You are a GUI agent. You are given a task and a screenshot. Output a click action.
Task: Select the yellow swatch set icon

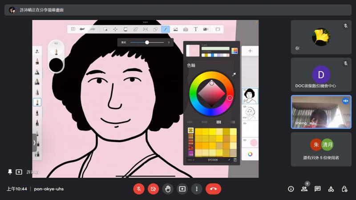[191, 130]
